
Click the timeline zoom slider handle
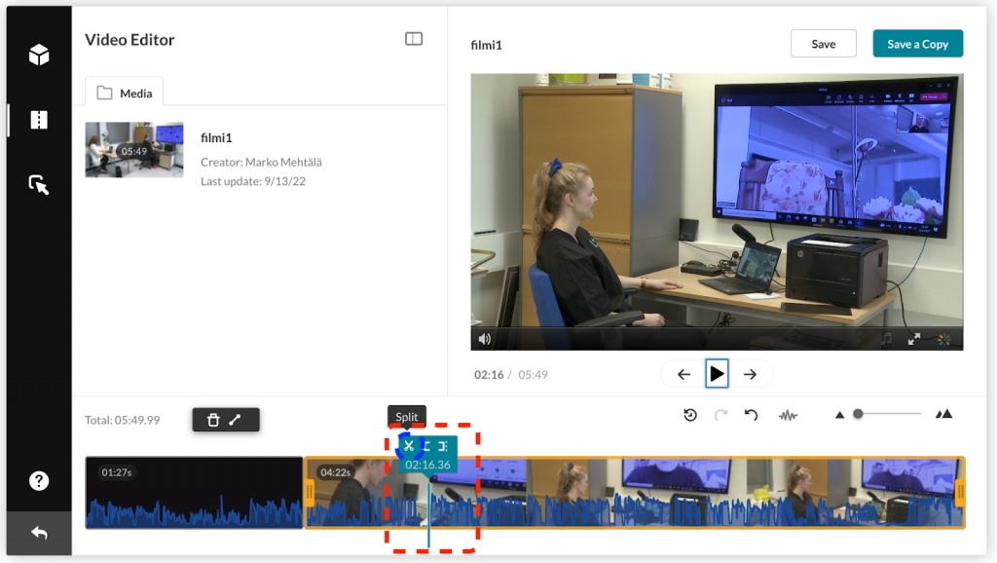tap(858, 414)
